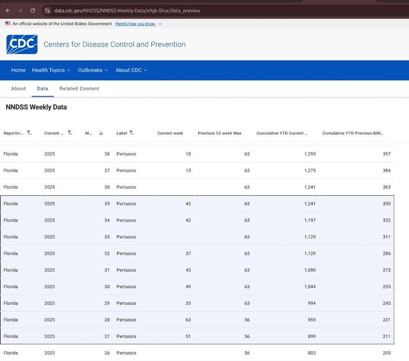
Task: Click the address bar URL
Action: click(127, 11)
